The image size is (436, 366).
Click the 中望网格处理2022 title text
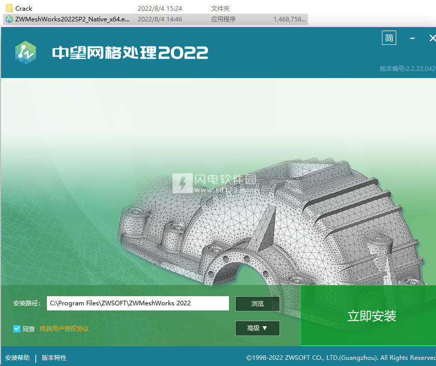pos(130,53)
